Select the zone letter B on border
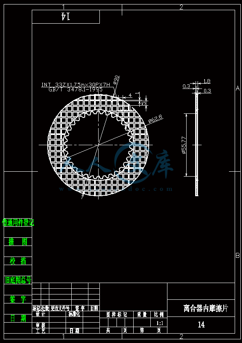242x343 pixels. pyautogui.click(x=238, y=255)
